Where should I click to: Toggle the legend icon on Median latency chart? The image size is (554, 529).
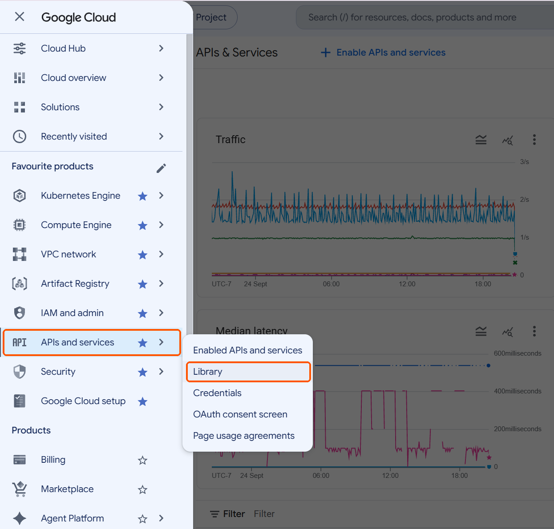481,331
